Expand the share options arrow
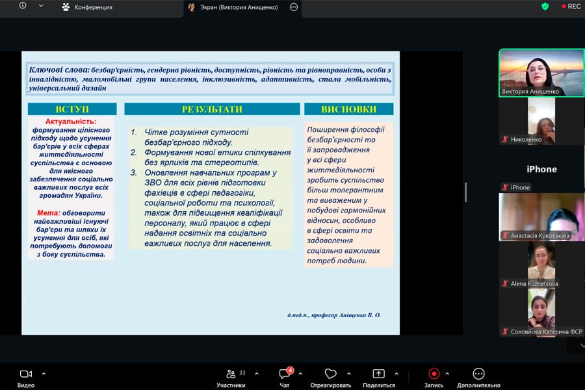 (x=396, y=373)
